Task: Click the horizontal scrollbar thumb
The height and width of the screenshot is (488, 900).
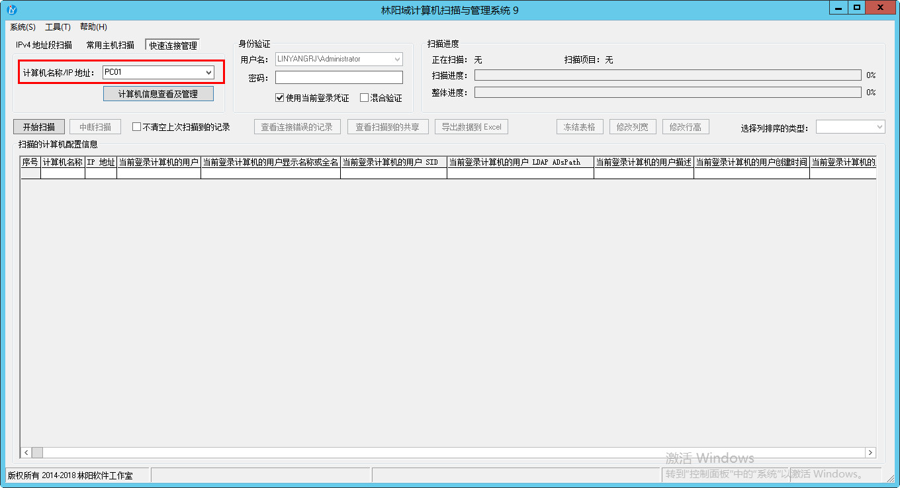Action: click(37, 452)
